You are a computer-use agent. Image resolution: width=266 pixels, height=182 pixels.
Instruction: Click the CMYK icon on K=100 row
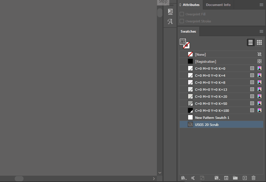(x=259, y=110)
